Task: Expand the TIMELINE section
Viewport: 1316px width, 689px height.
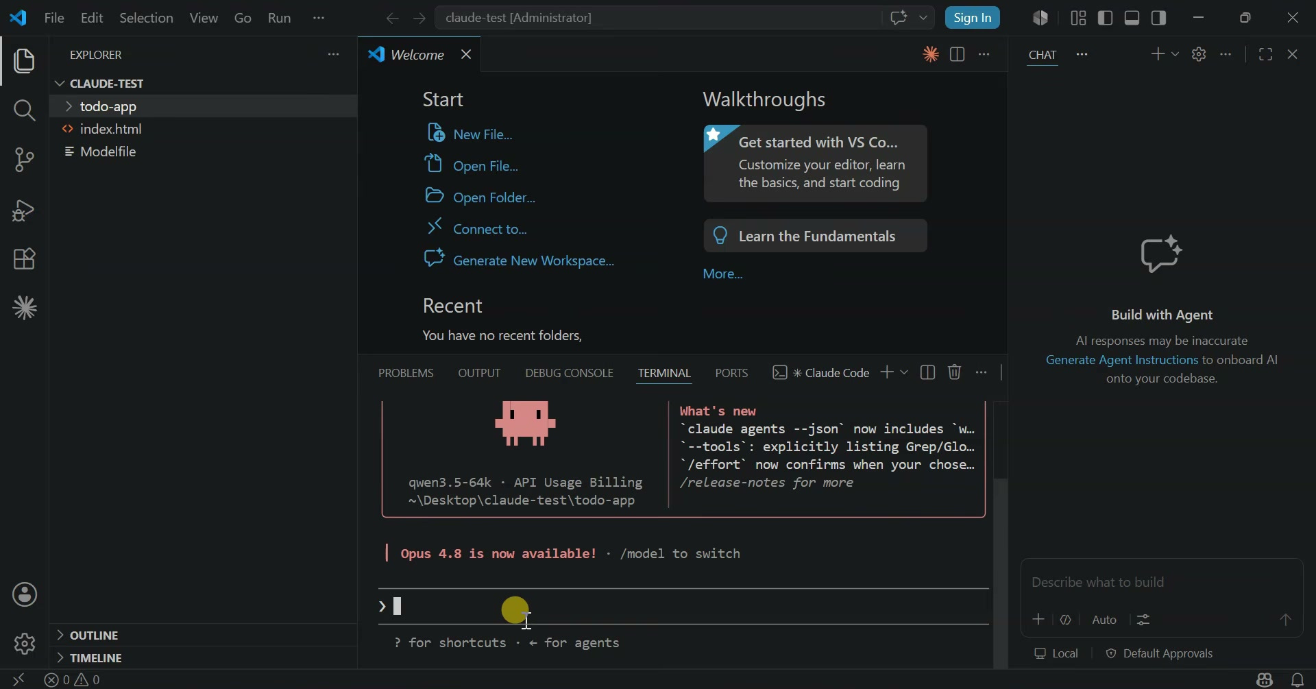Action: pyautogui.click(x=89, y=658)
